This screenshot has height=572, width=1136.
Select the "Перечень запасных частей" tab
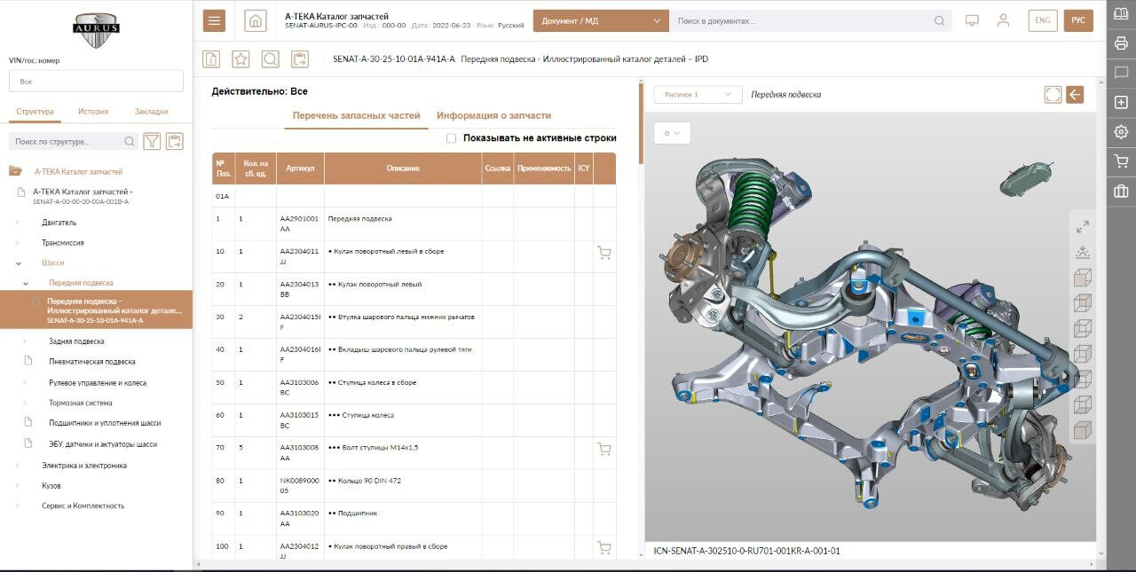click(356, 116)
